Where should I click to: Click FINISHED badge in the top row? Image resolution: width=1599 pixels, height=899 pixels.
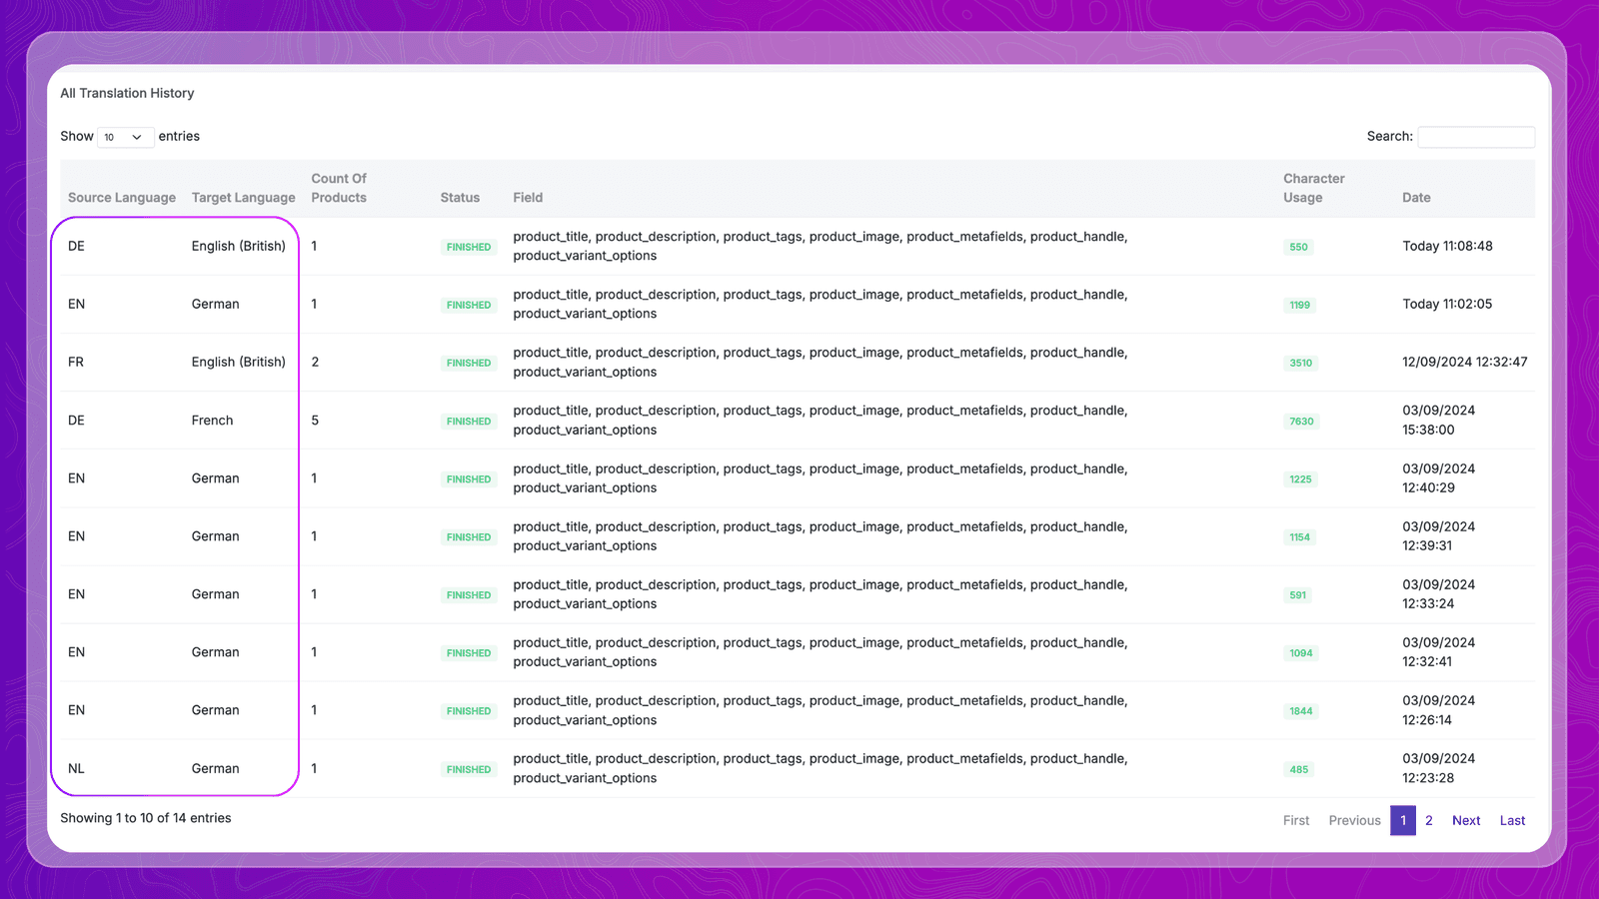pos(469,247)
